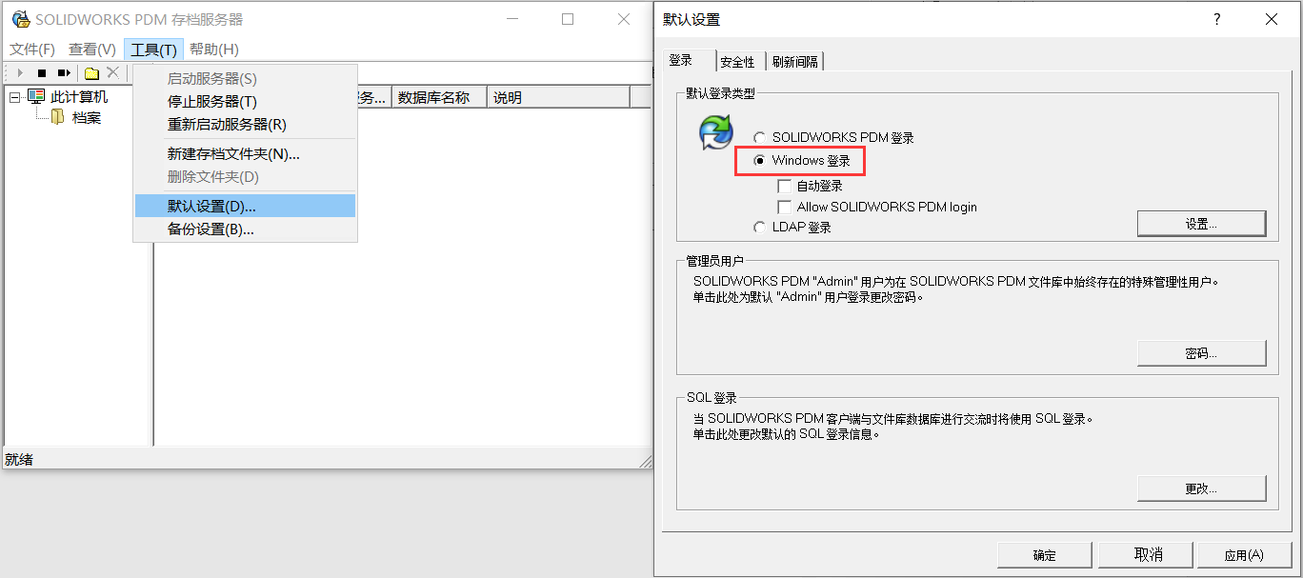
Task: Enable the 自动登录 checkbox
Action: pyautogui.click(x=785, y=186)
